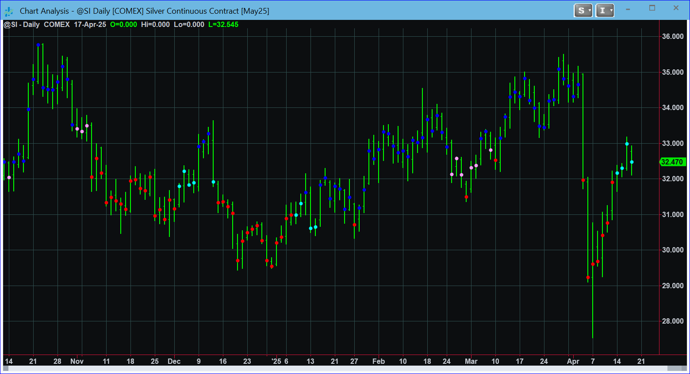Image resolution: width=690 pixels, height=374 pixels.
Task: Click the 29.000 price axis label
Action: (x=672, y=286)
